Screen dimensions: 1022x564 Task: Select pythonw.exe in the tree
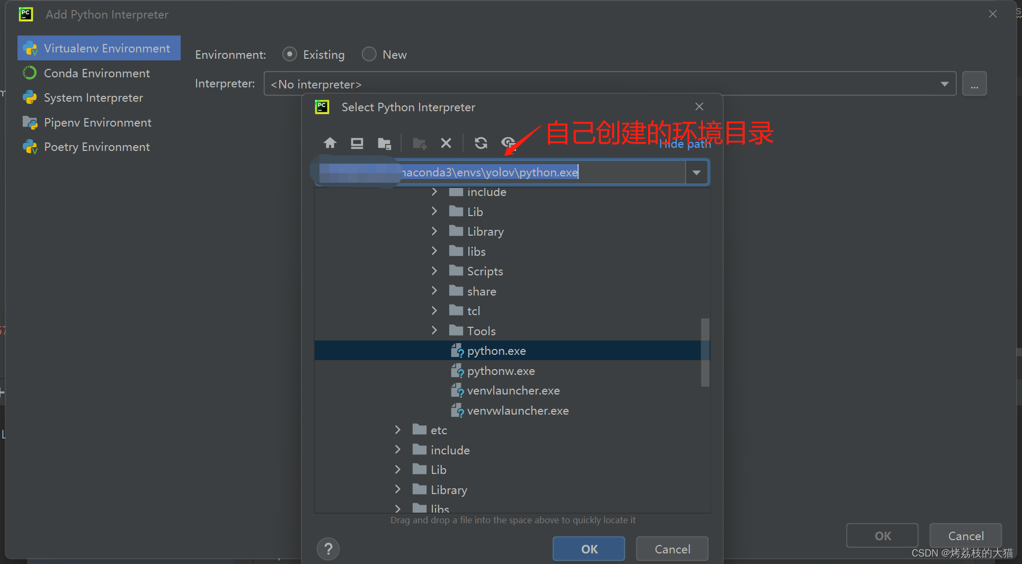(x=500, y=371)
